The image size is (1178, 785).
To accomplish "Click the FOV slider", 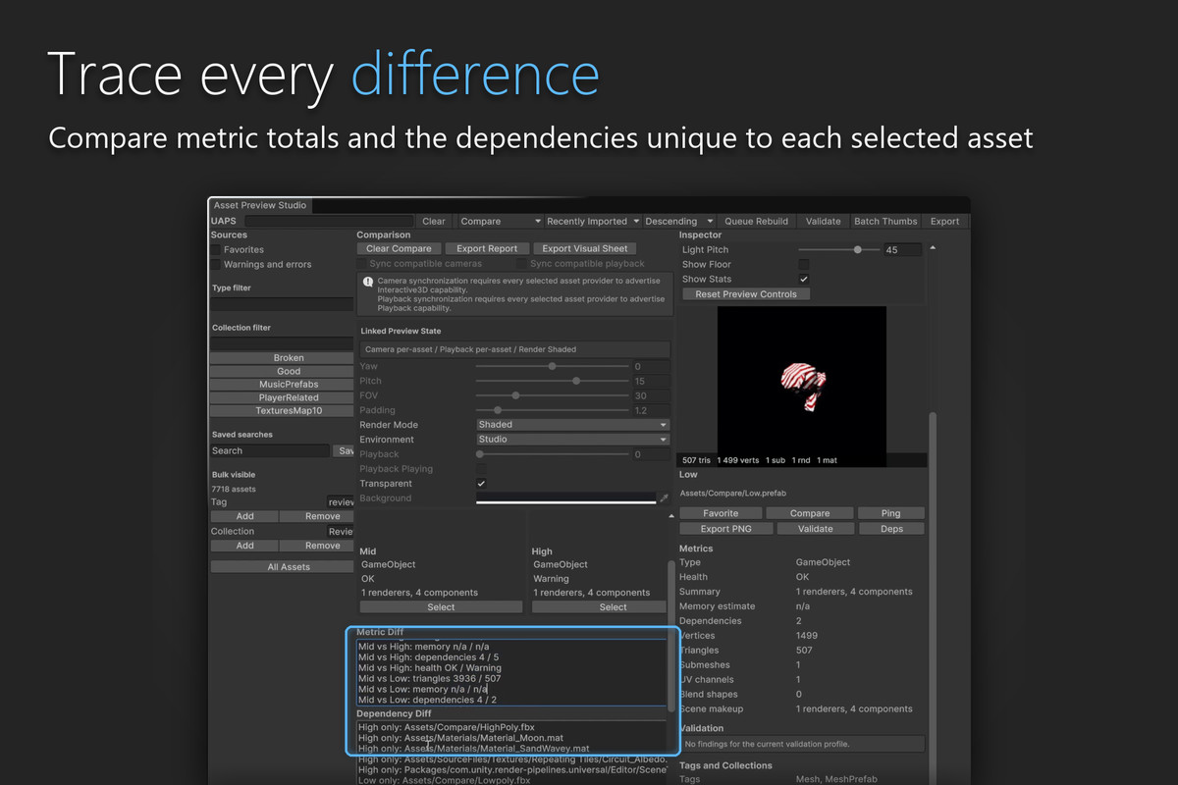I will [x=552, y=395].
